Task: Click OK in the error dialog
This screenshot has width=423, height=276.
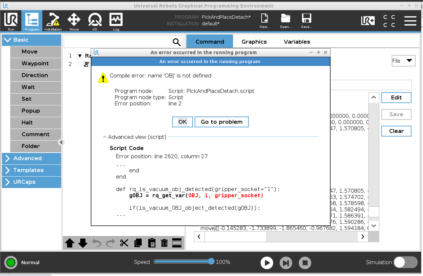Action: coord(182,122)
